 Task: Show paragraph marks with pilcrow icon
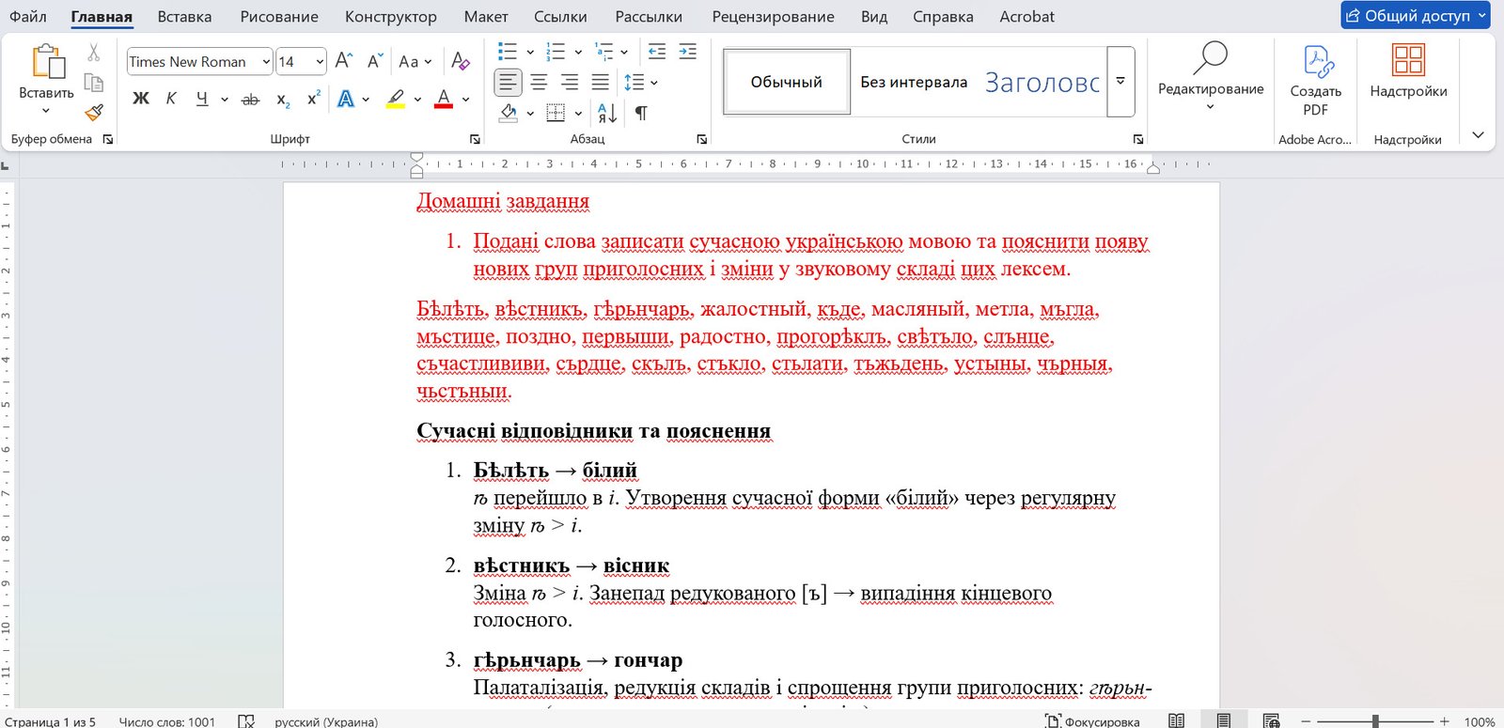pyautogui.click(x=641, y=114)
